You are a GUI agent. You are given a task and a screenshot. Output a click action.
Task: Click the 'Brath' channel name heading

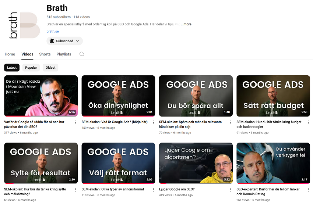57,8
